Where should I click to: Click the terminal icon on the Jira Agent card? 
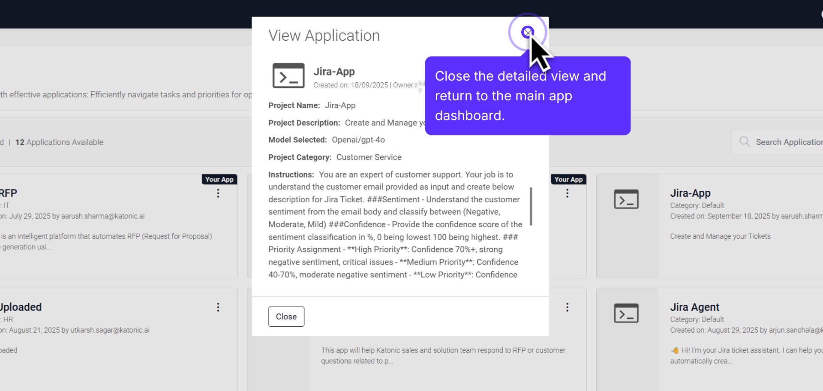pos(626,313)
